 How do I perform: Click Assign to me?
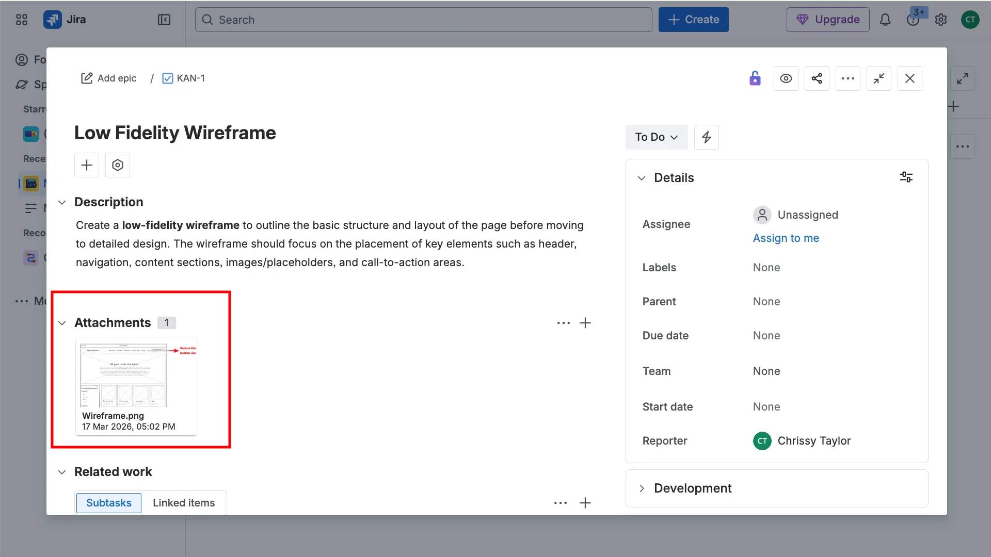[x=786, y=238]
